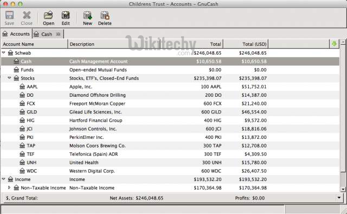Switch to the Accounts tab

coord(16,34)
